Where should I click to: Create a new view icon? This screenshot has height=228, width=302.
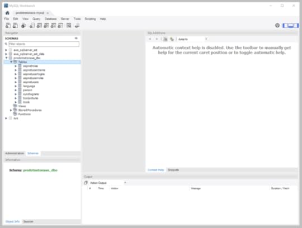(x=46, y=25)
